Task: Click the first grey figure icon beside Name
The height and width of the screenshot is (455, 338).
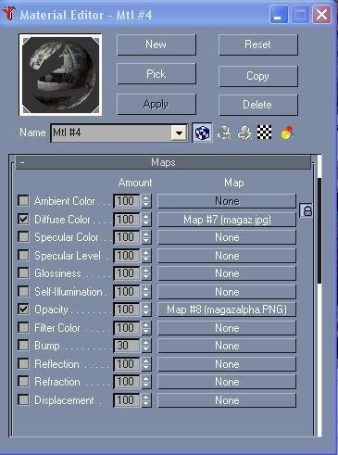Action: [224, 133]
